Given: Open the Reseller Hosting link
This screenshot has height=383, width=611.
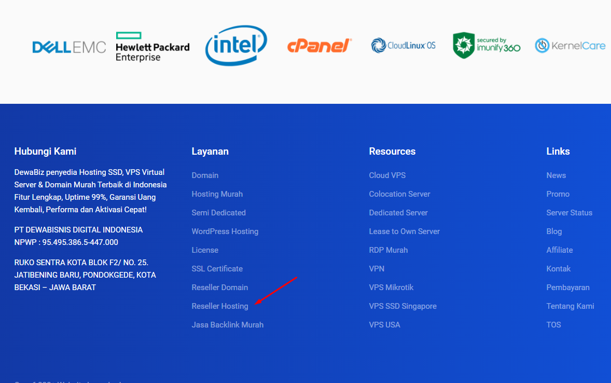Looking at the screenshot, I should point(220,306).
